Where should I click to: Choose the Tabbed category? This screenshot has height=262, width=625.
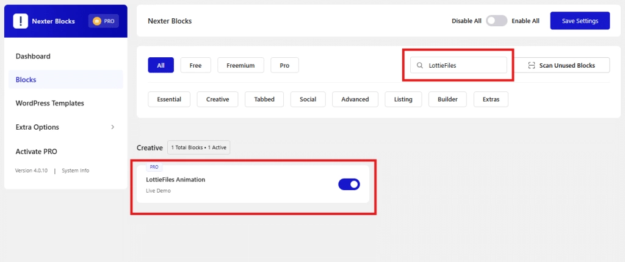coord(264,99)
